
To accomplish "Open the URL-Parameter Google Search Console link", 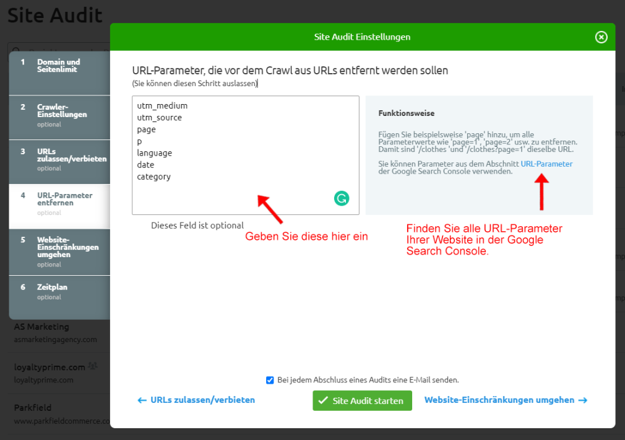I will pos(546,164).
